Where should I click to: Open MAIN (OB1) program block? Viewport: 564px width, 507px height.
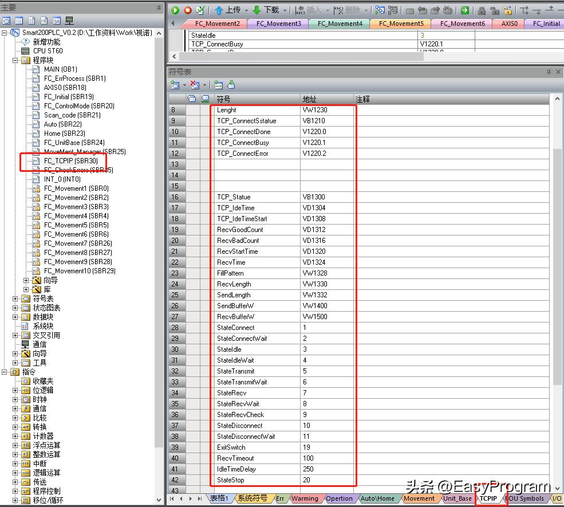pyautogui.click(x=60, y=69)
